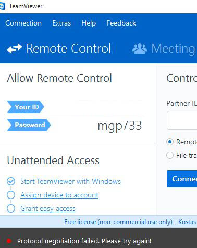Screen dimensions: 197x248
Task: Click the Meeting people icon
Action: (140, 48)
